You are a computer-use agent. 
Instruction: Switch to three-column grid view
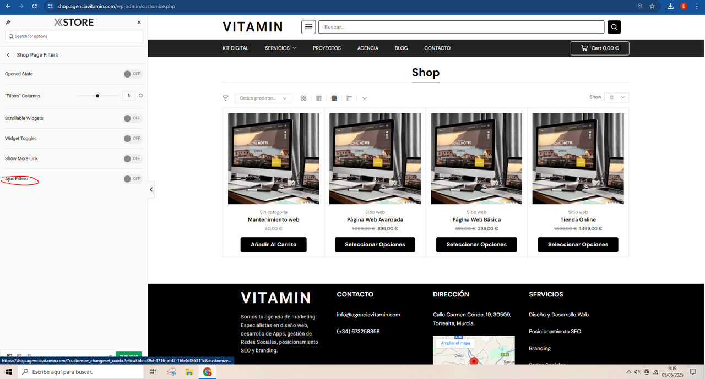click(319, 98)
